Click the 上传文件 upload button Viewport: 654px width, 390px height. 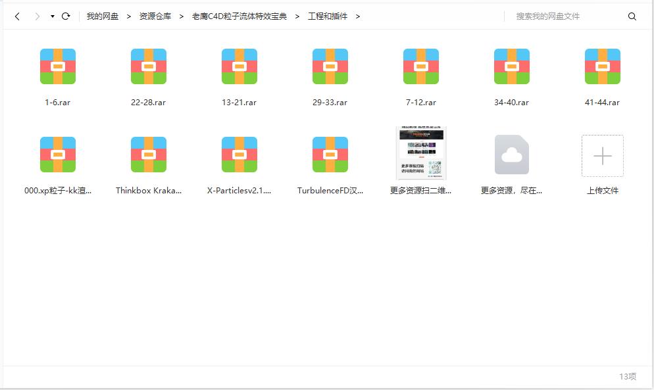coord(603,156)
